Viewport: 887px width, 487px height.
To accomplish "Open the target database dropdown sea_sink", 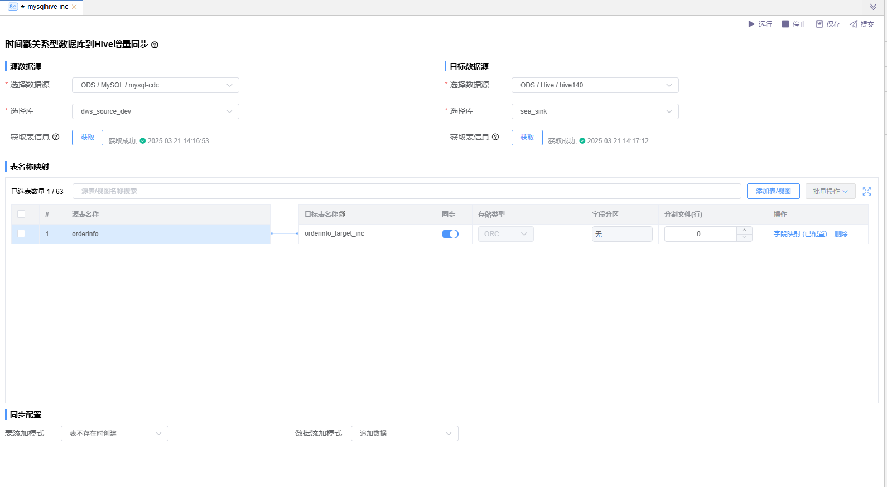I will coord(595,111).
